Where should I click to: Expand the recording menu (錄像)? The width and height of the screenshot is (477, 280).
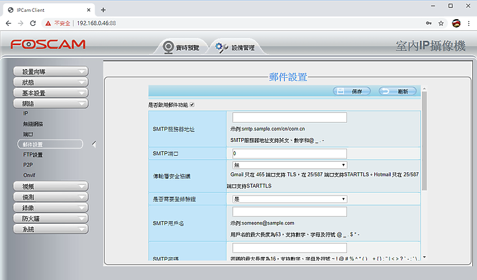click(x=51, y=207)
